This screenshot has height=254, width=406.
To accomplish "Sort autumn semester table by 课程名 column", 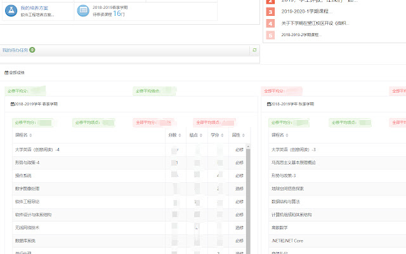I will point(280,135).
